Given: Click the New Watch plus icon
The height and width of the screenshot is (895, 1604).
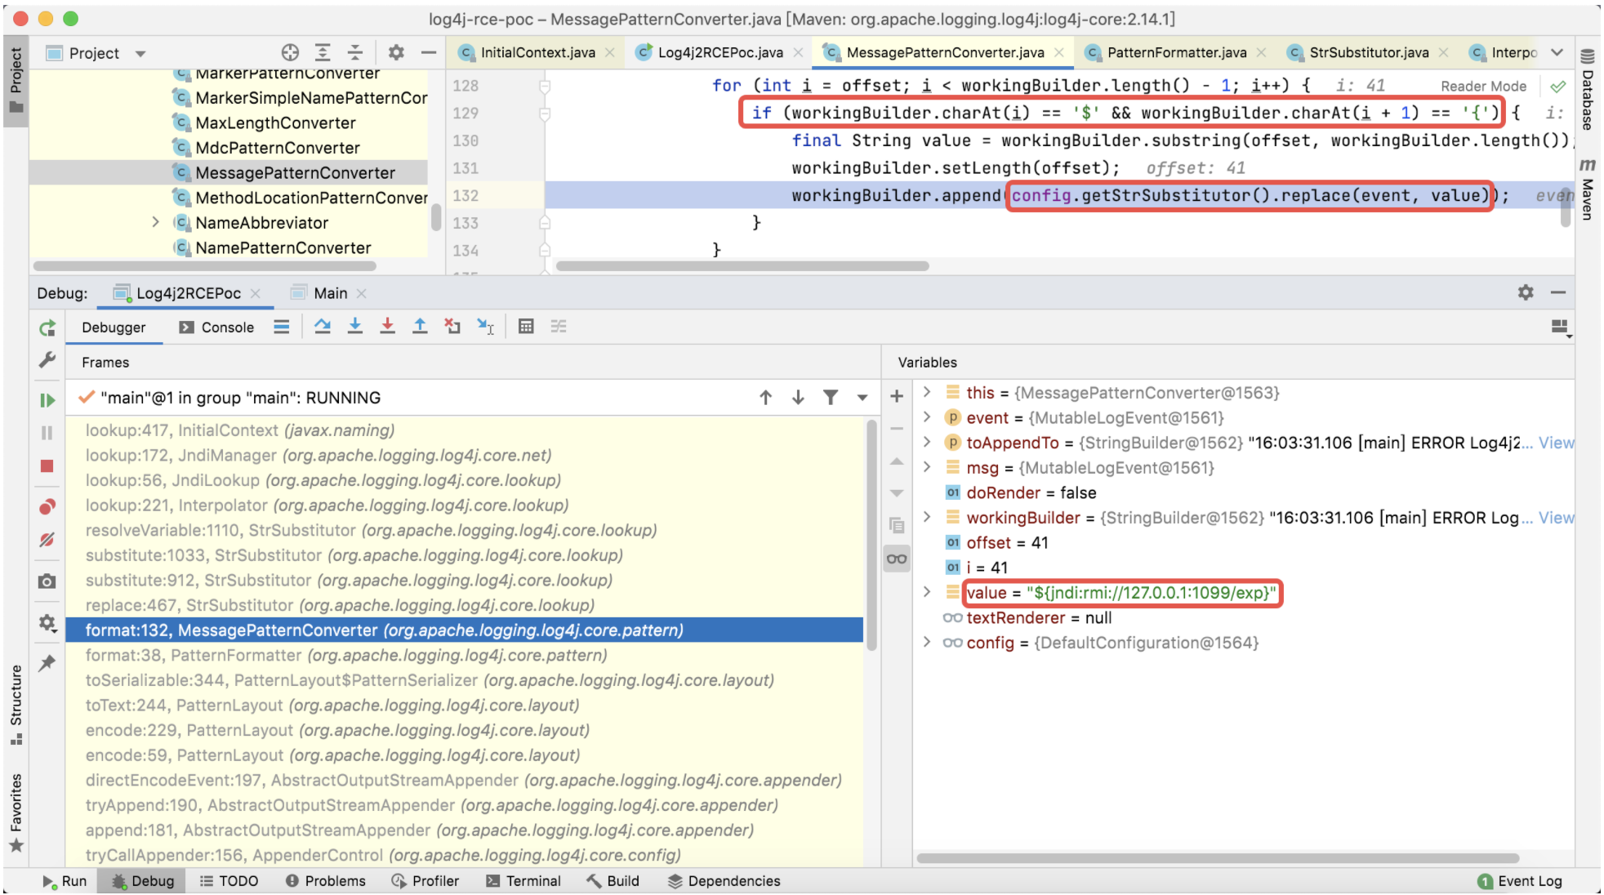Looking at the screenshot, I should [x=897, y=397].
